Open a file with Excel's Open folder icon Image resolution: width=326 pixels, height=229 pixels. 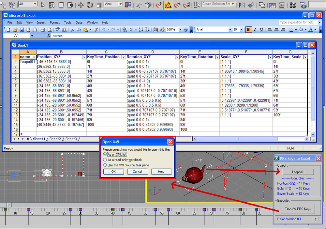(x=15, y=30)
